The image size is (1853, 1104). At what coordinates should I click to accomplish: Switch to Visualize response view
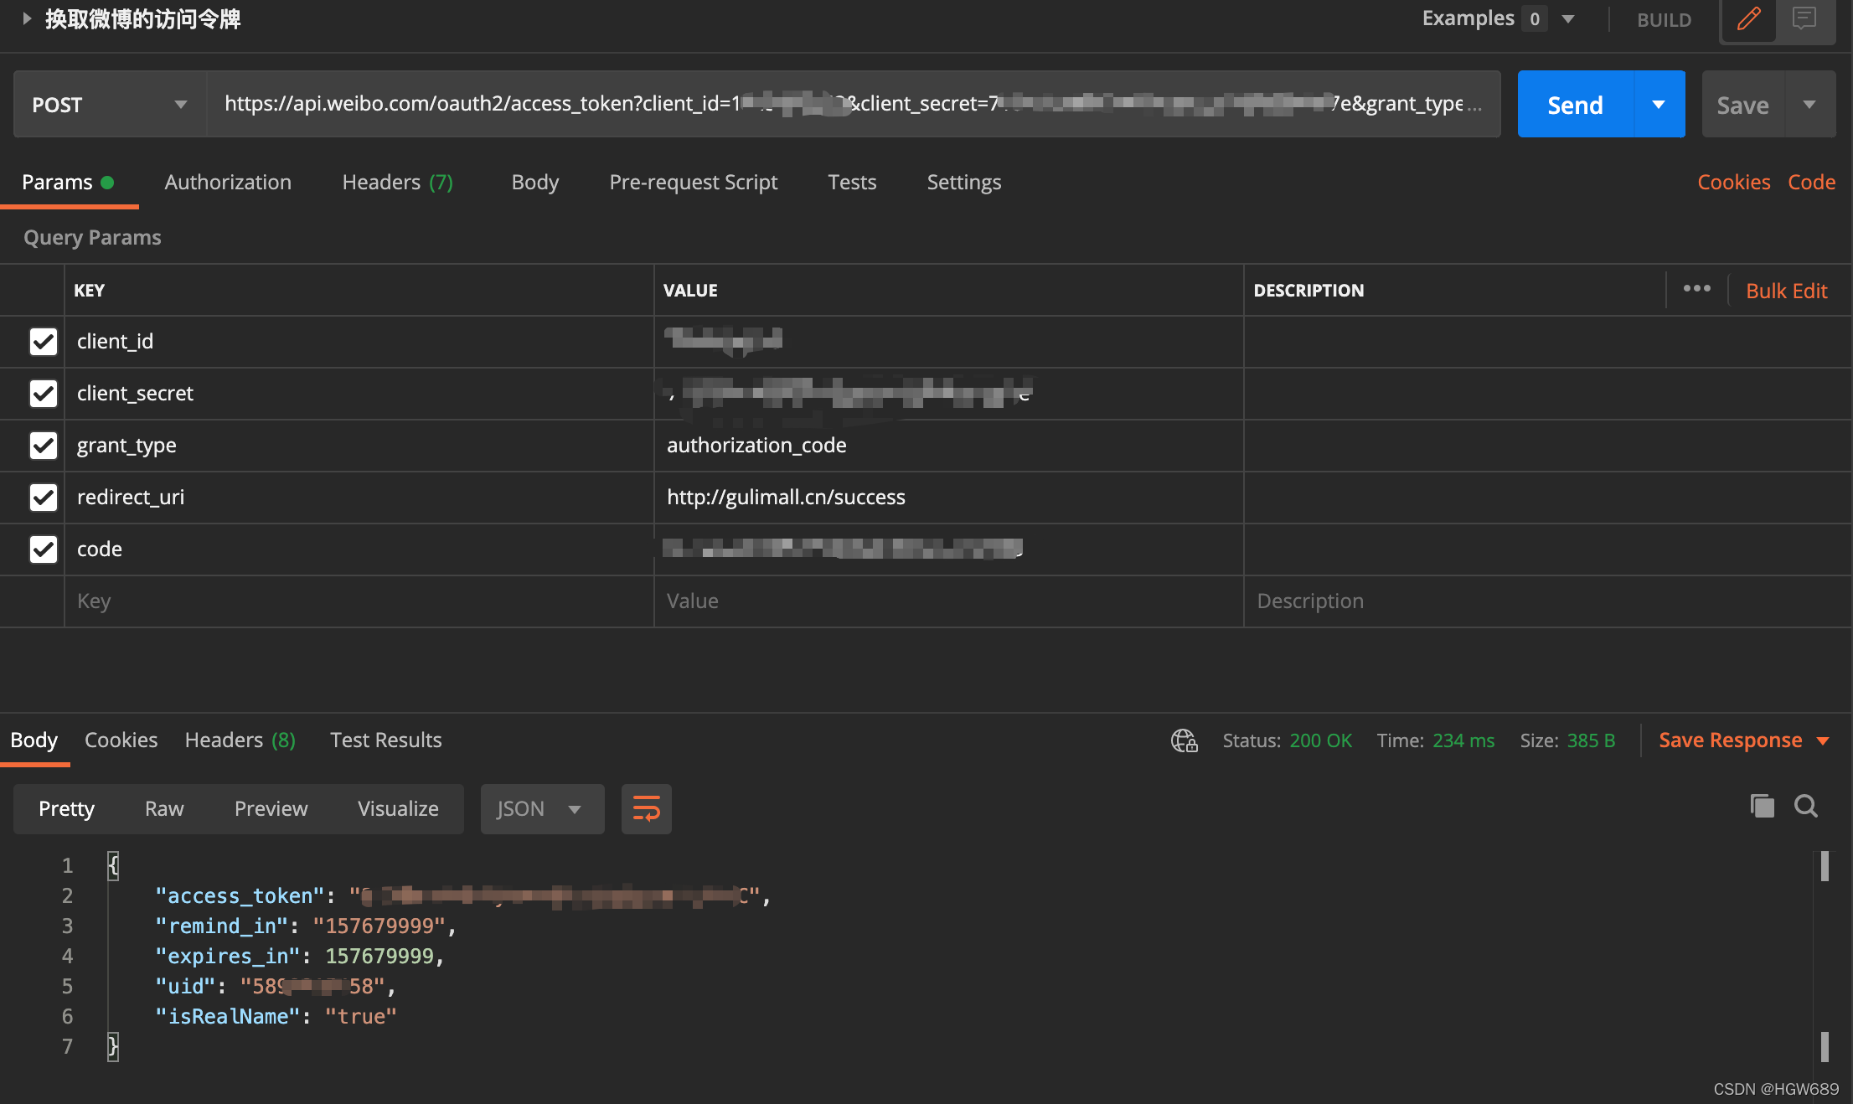[398, 808]
